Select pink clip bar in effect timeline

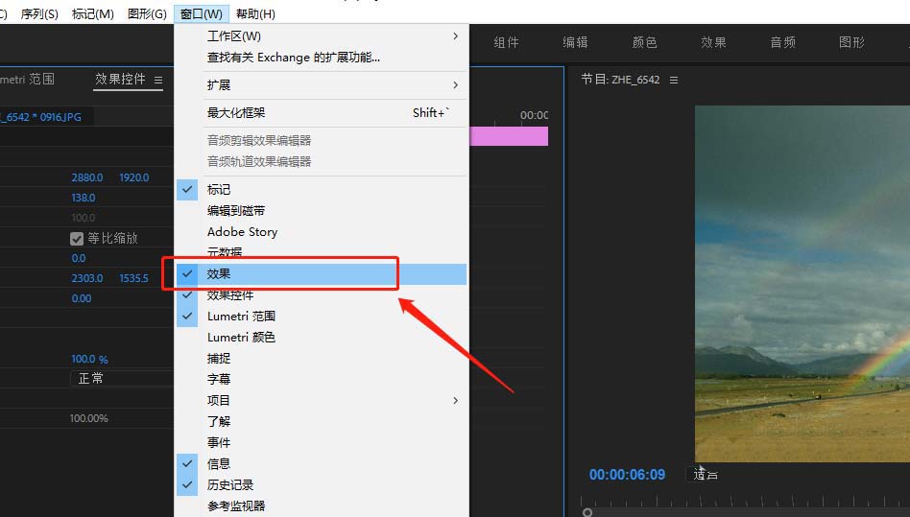click(509, 136)
